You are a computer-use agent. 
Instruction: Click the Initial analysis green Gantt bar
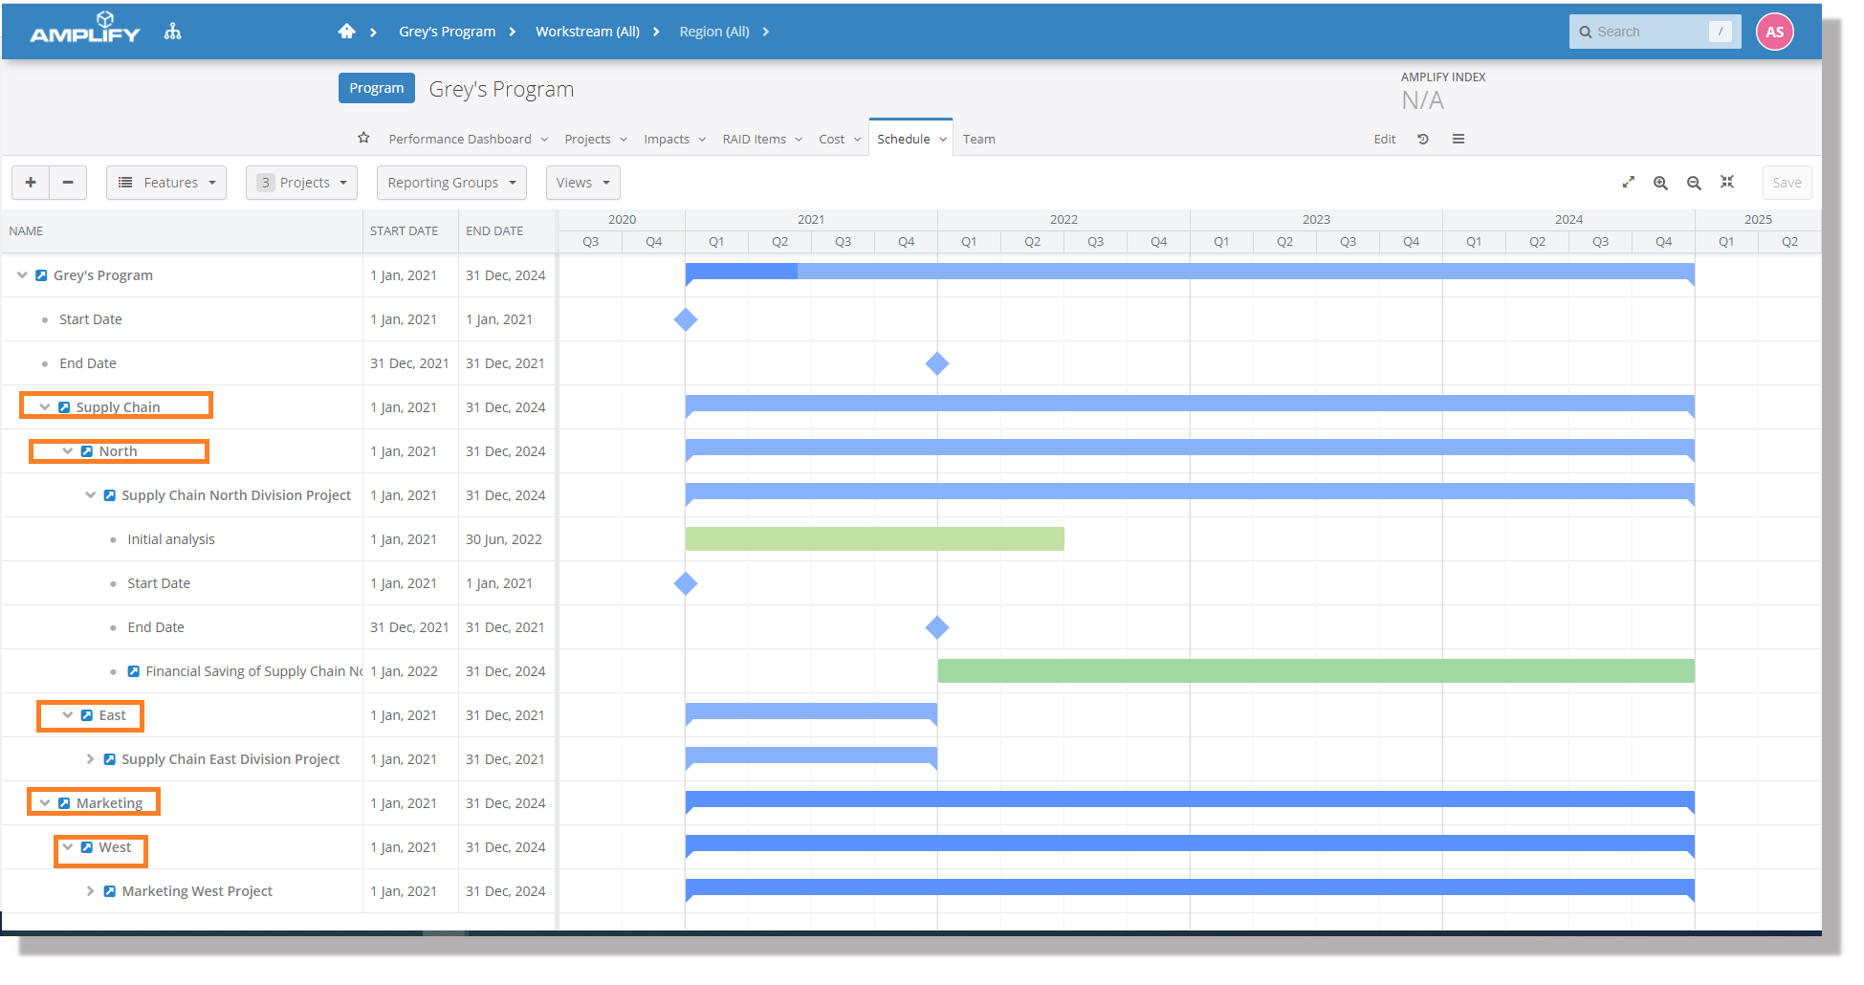[x=874, y=539]
